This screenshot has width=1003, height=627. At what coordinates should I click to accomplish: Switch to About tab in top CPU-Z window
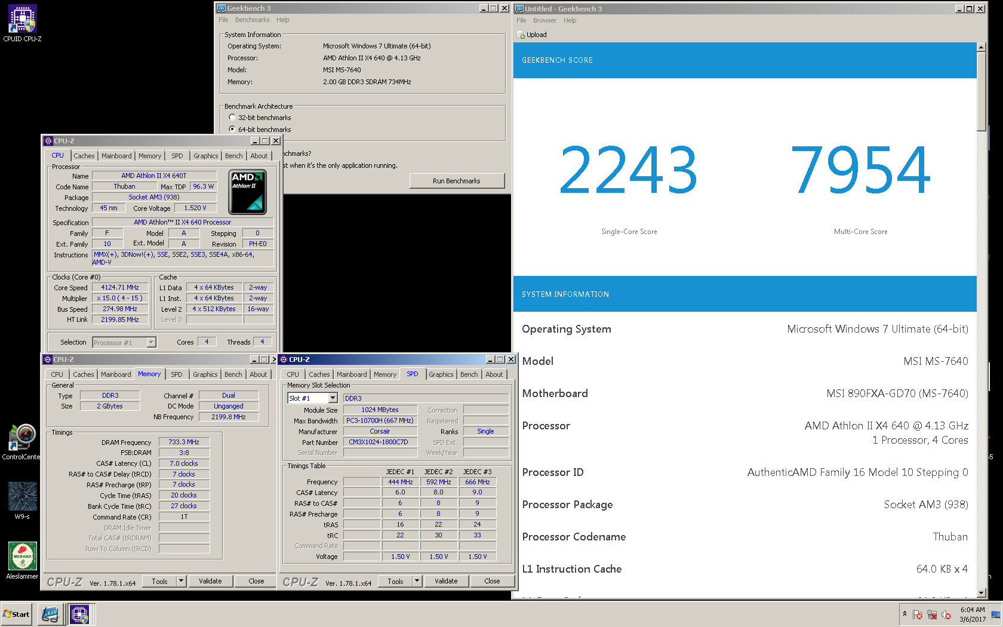pos(259,156)
